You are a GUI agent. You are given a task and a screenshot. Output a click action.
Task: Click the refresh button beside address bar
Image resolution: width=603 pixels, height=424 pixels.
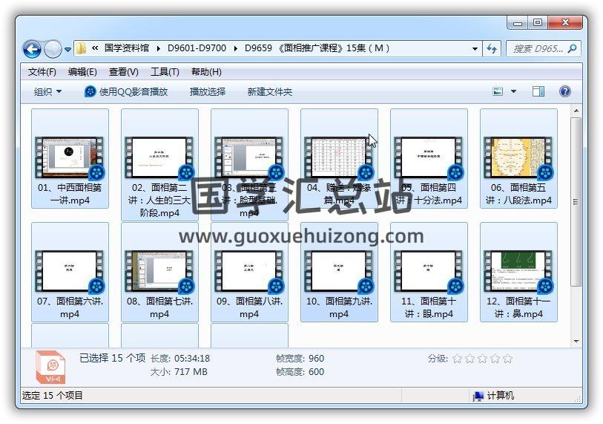tap(491, 49)
